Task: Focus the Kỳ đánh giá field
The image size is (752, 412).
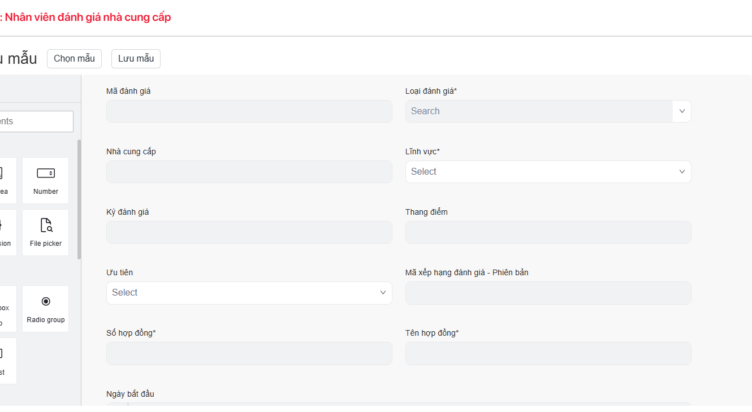Action: [249, 232]
